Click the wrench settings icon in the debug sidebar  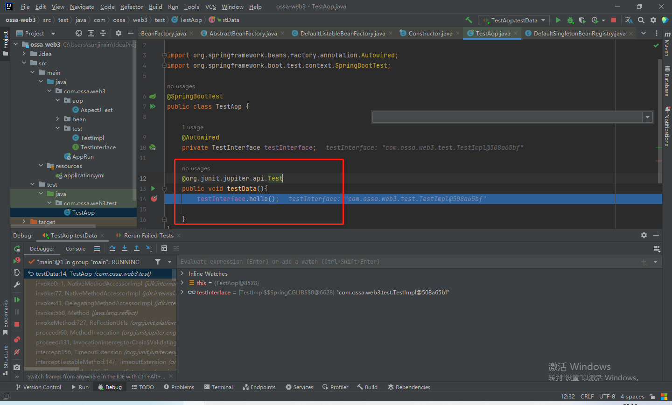coord(17,284)
